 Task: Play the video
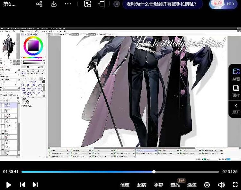[9, 185]
